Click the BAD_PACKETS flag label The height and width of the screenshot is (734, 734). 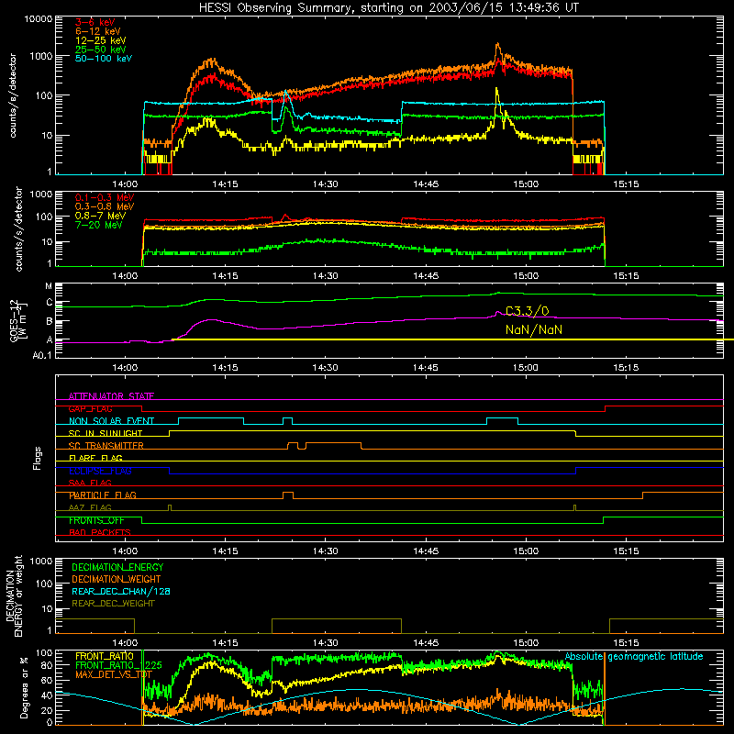coord(100,532)
